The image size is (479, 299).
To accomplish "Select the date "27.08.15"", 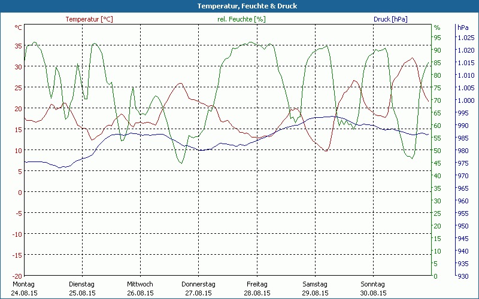I will pos(198,293).
